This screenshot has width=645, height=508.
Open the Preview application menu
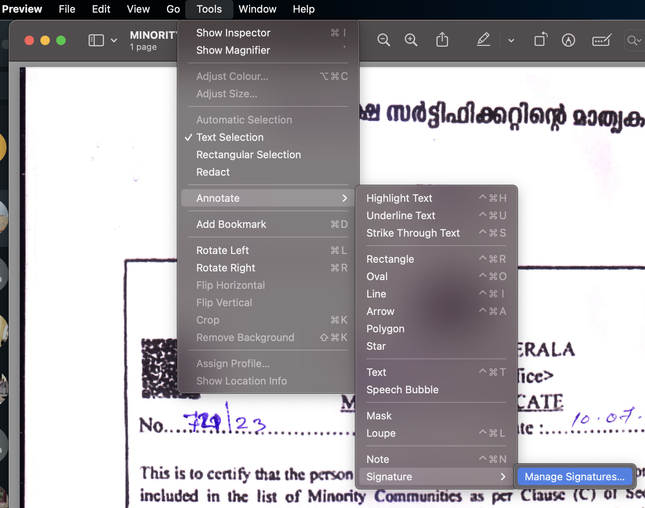[x=22, y=9]
